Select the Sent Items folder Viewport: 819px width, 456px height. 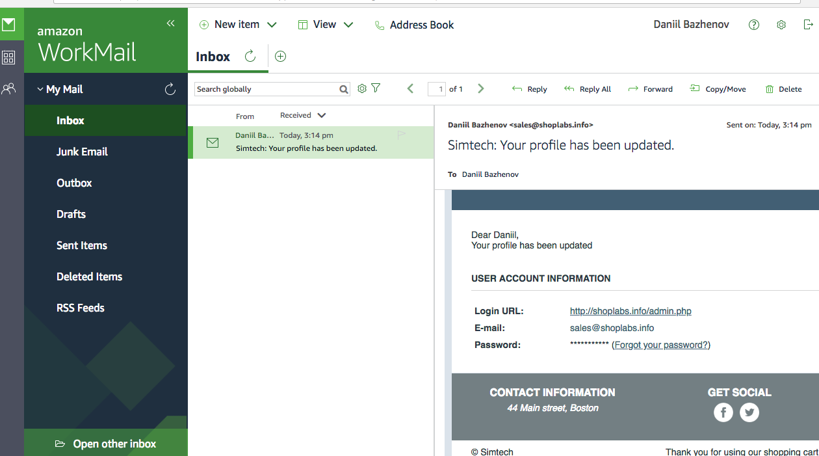coord(82,245)
